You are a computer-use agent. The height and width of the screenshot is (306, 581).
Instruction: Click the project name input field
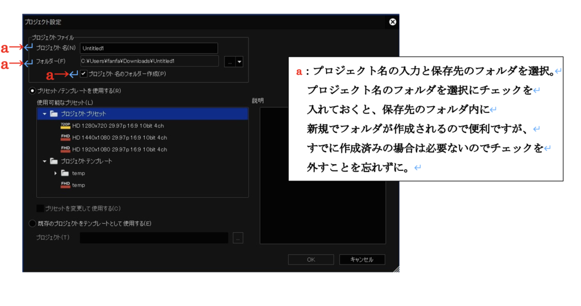149,48
